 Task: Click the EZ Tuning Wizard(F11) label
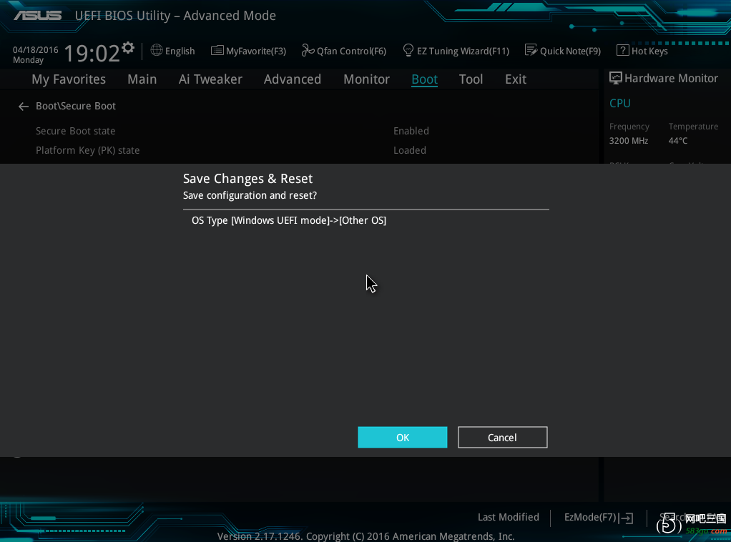[x=463, y=51]
